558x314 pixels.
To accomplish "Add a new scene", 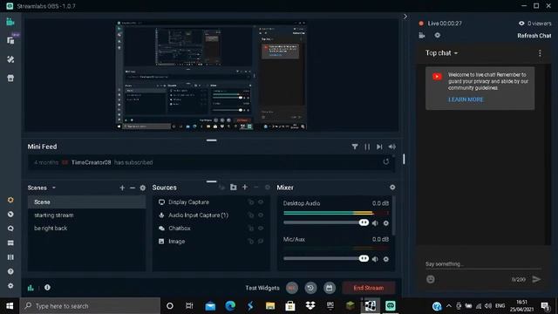I will [x=122, y=188].
